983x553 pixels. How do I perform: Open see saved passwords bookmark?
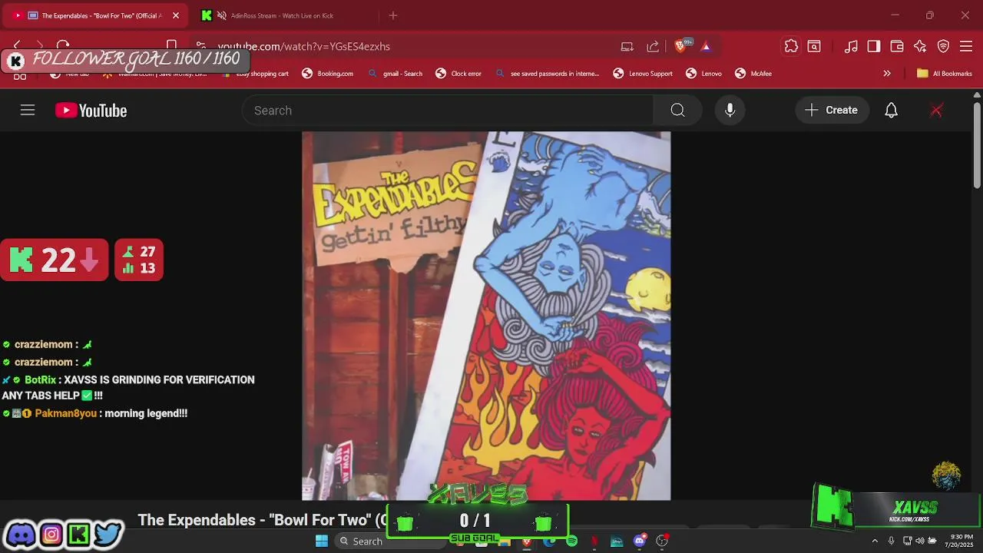[548, 74]
